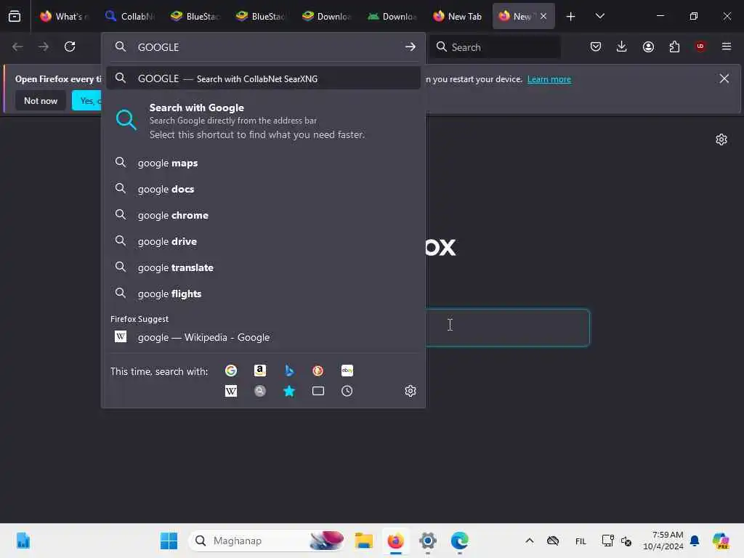Open Settings app from the taskbar
The width and height of the screenshot is (744, 558).
[x=427, y=541]
